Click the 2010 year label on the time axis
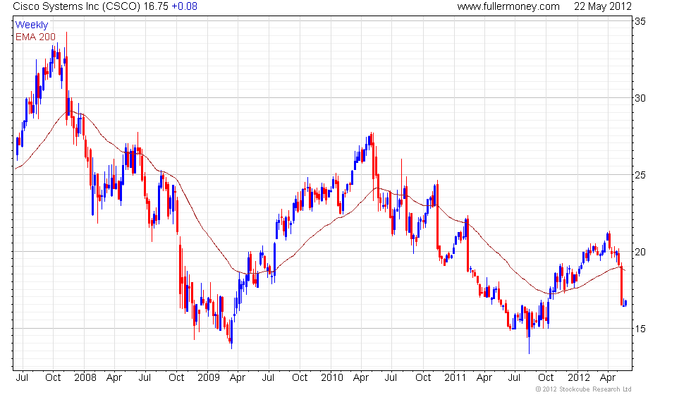 coord(332,378)
